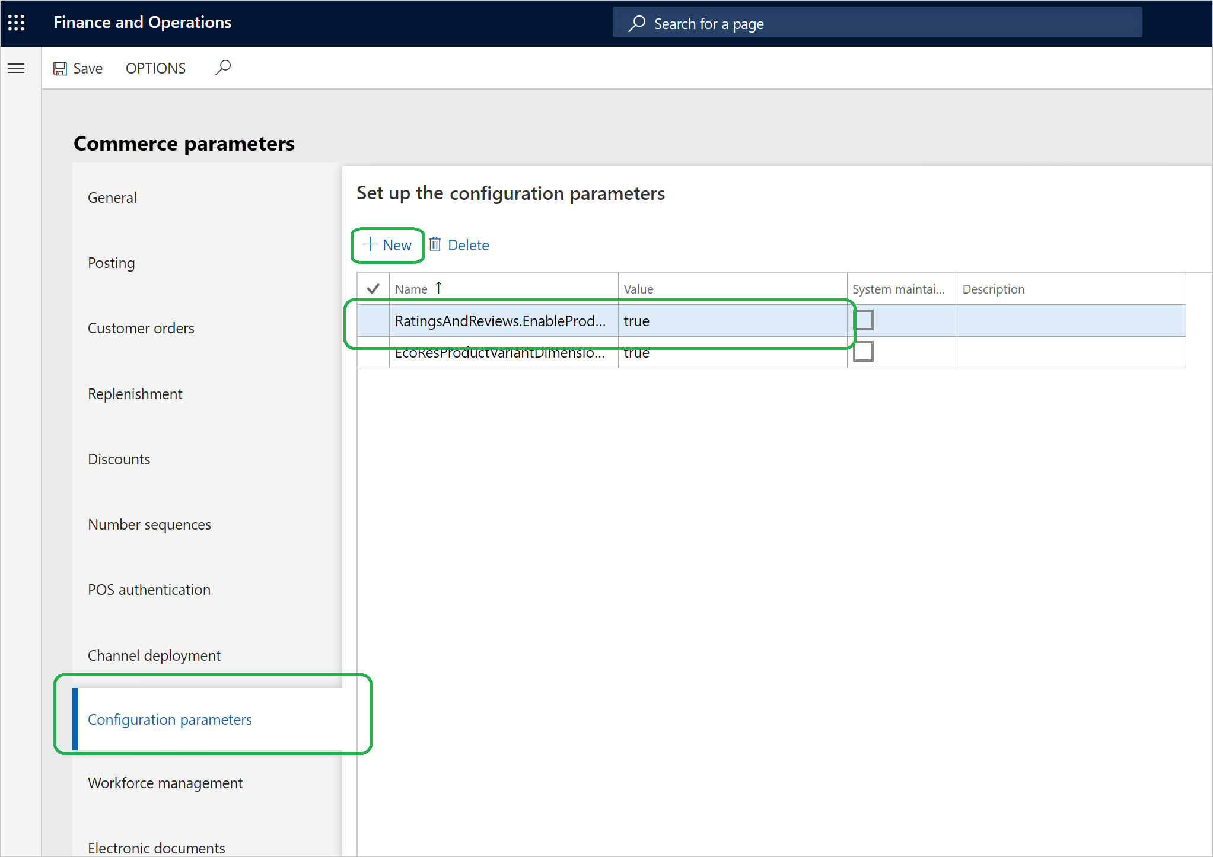The height and width of the screenshot is (857, 1213).
Task: Click the apps grid icon top-left
Action: [17, 23]
